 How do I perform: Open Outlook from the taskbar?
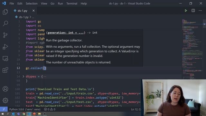[13, 114]
